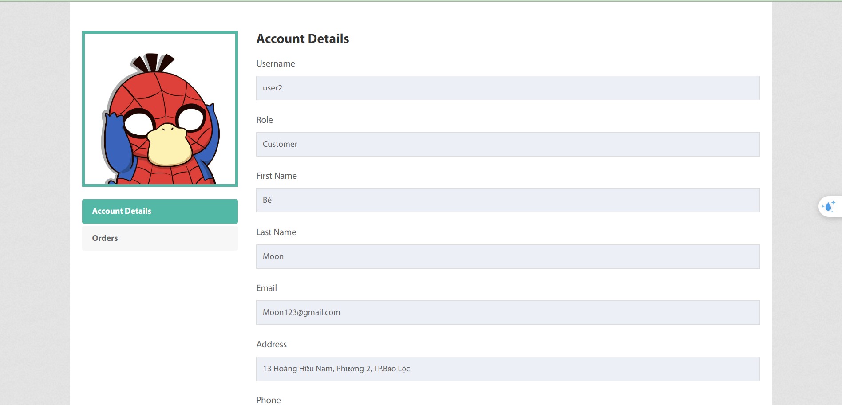842x405 pixels.
Task: Click the Spider-Man duck avatar picture
Action: click(x=160, y=109)
